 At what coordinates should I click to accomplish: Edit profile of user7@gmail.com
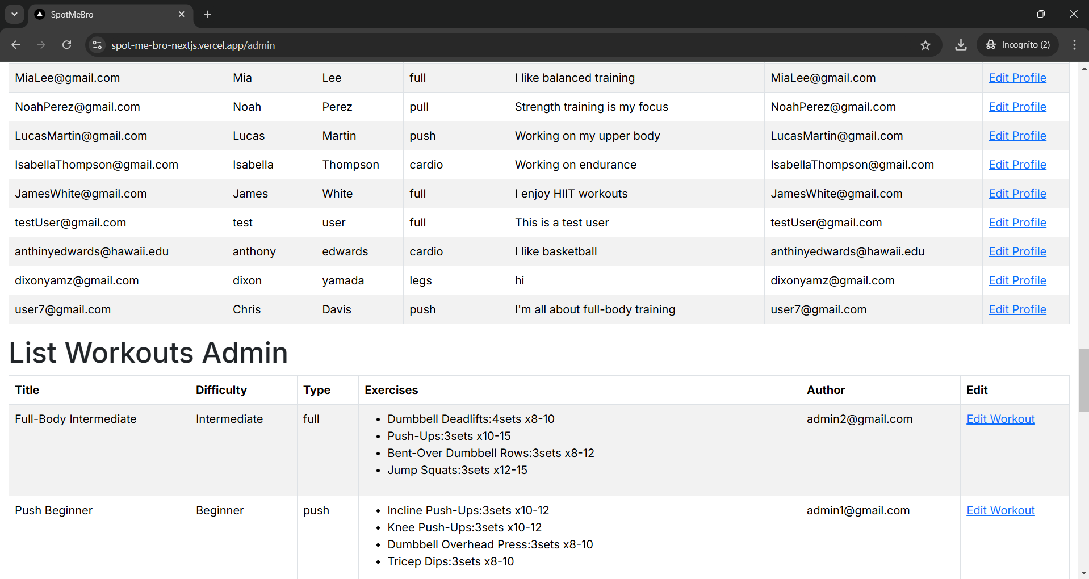[1017, 309]
